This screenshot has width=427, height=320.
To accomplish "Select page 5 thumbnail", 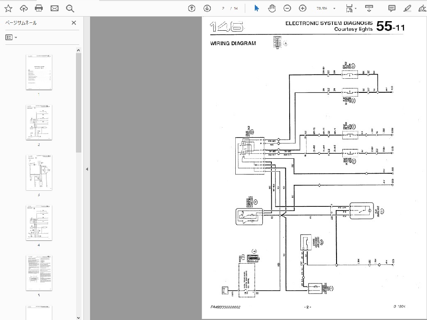I will [39, 273].
